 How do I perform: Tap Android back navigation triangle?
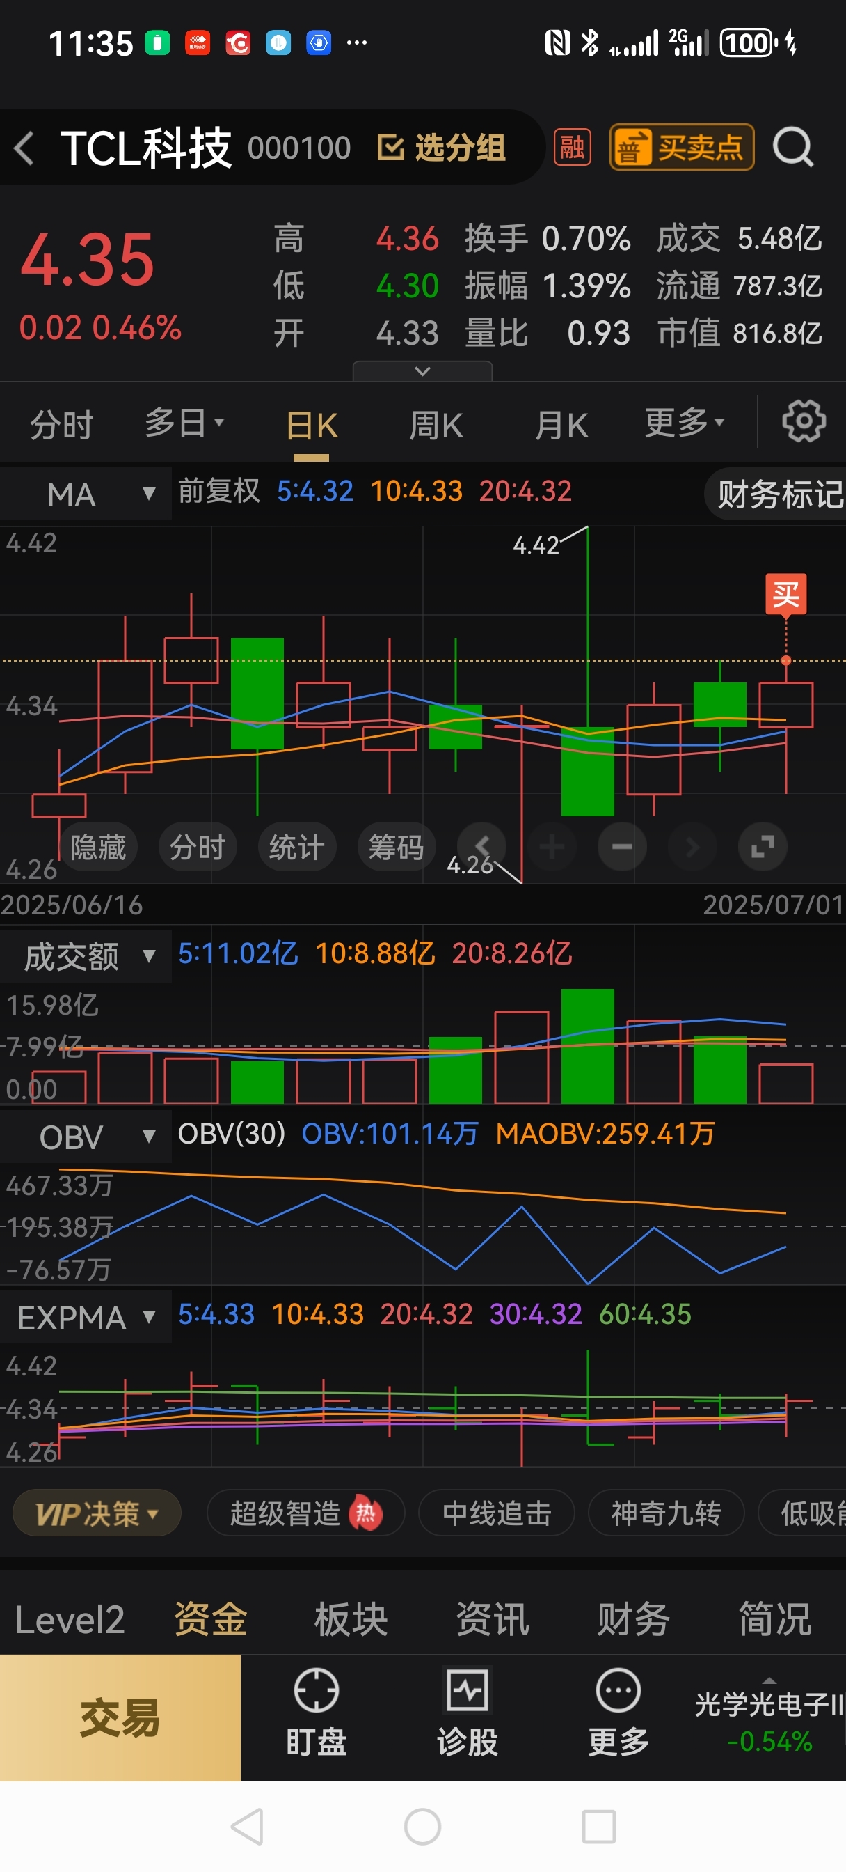[247, 1826]
